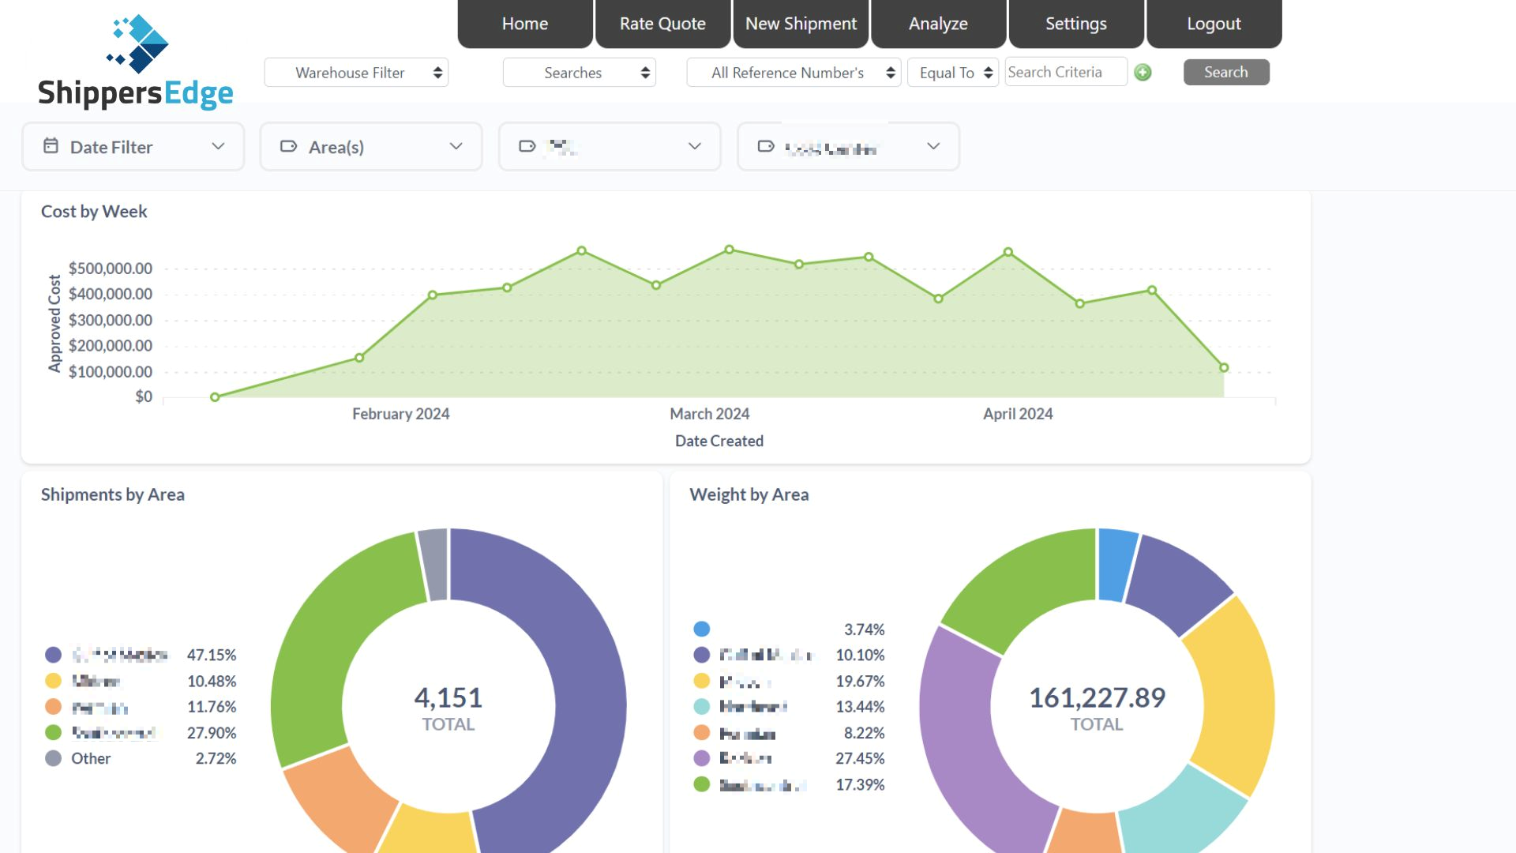Click the tag icon beside Area(s)
This screenshot has width=1516, height=853.
(288, 146)
